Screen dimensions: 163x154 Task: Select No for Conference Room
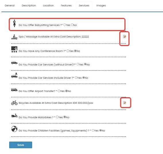(x=75, y=51)
